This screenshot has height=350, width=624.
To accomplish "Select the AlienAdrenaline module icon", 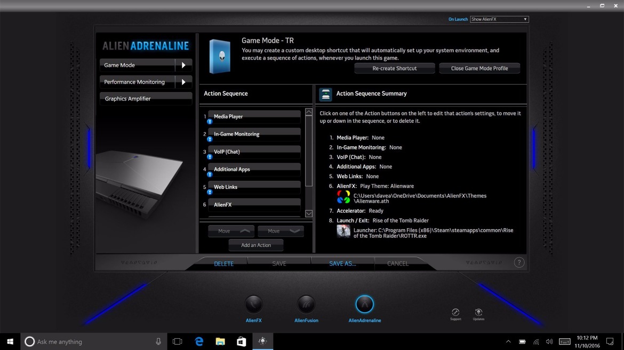I will (364, 304).
